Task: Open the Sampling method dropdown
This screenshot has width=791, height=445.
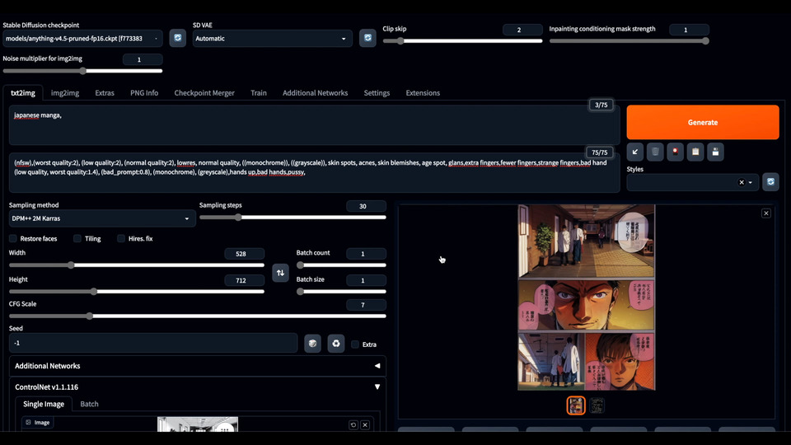Action: point(102,218)
